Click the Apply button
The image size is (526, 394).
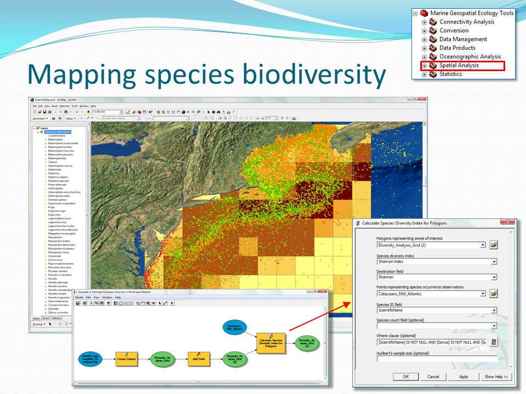pyautogui.click(x=464, y=376)
